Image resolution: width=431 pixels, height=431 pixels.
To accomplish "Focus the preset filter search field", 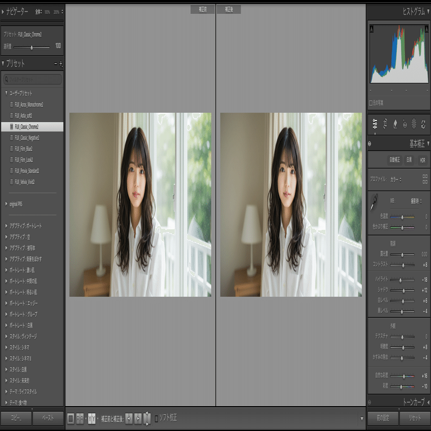I will coord(33,80).
